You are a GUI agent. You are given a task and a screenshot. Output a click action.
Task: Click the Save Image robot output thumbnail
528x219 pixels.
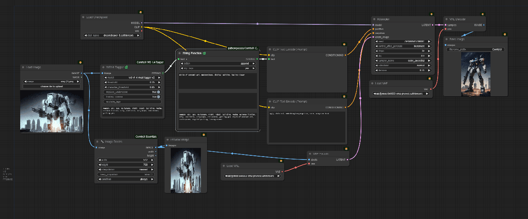[x=475, y=73]
